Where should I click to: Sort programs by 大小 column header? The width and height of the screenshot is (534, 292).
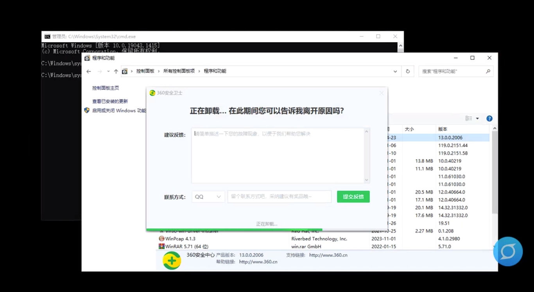pyautogui.click(x=419, y=129)
